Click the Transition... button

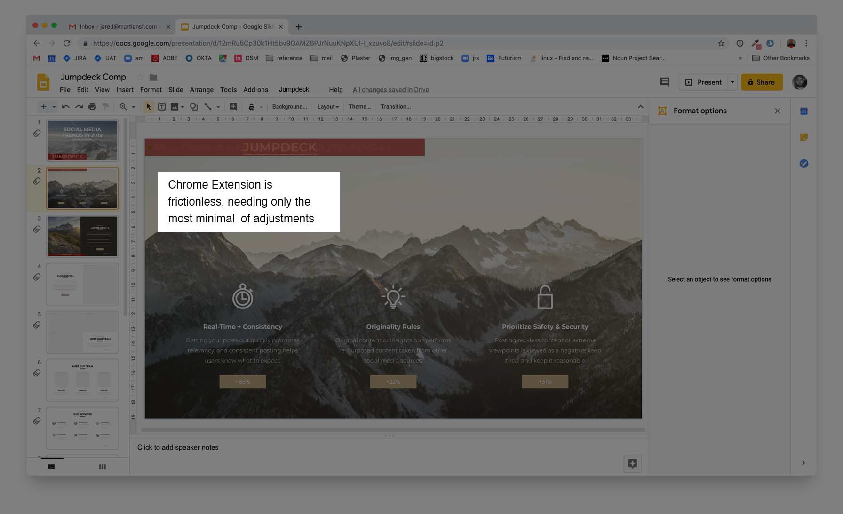(396, 107)
